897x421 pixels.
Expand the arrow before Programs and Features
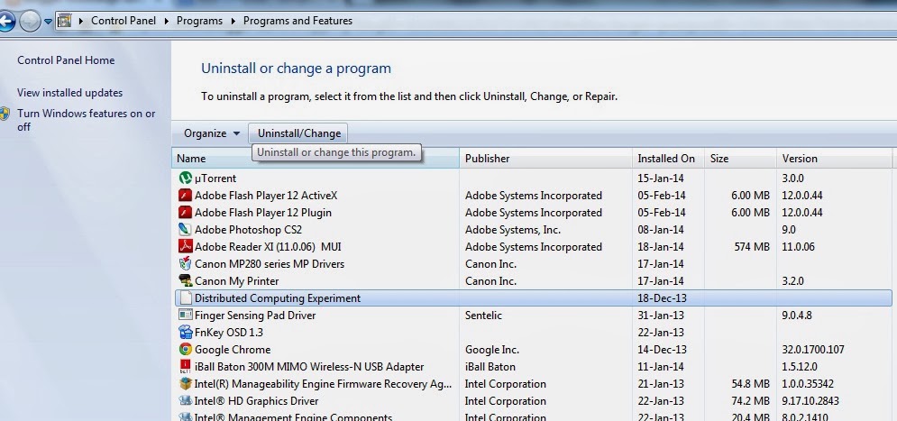[233, 21]
